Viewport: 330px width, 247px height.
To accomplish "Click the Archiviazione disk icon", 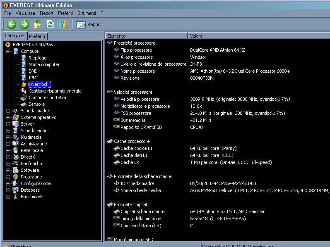I will click(16, 144).
